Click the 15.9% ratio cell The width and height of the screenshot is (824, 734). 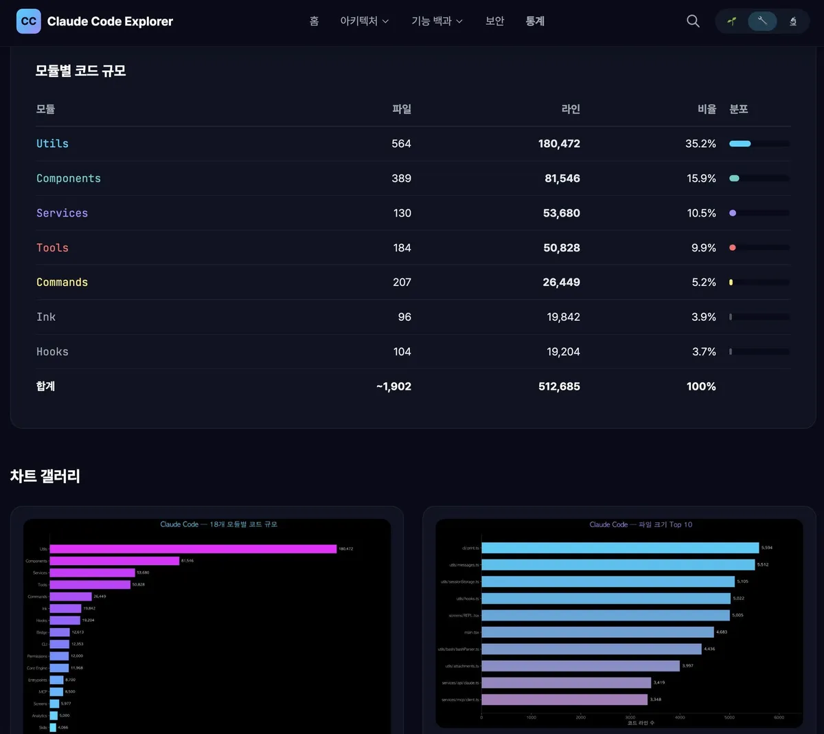point(701,179)
